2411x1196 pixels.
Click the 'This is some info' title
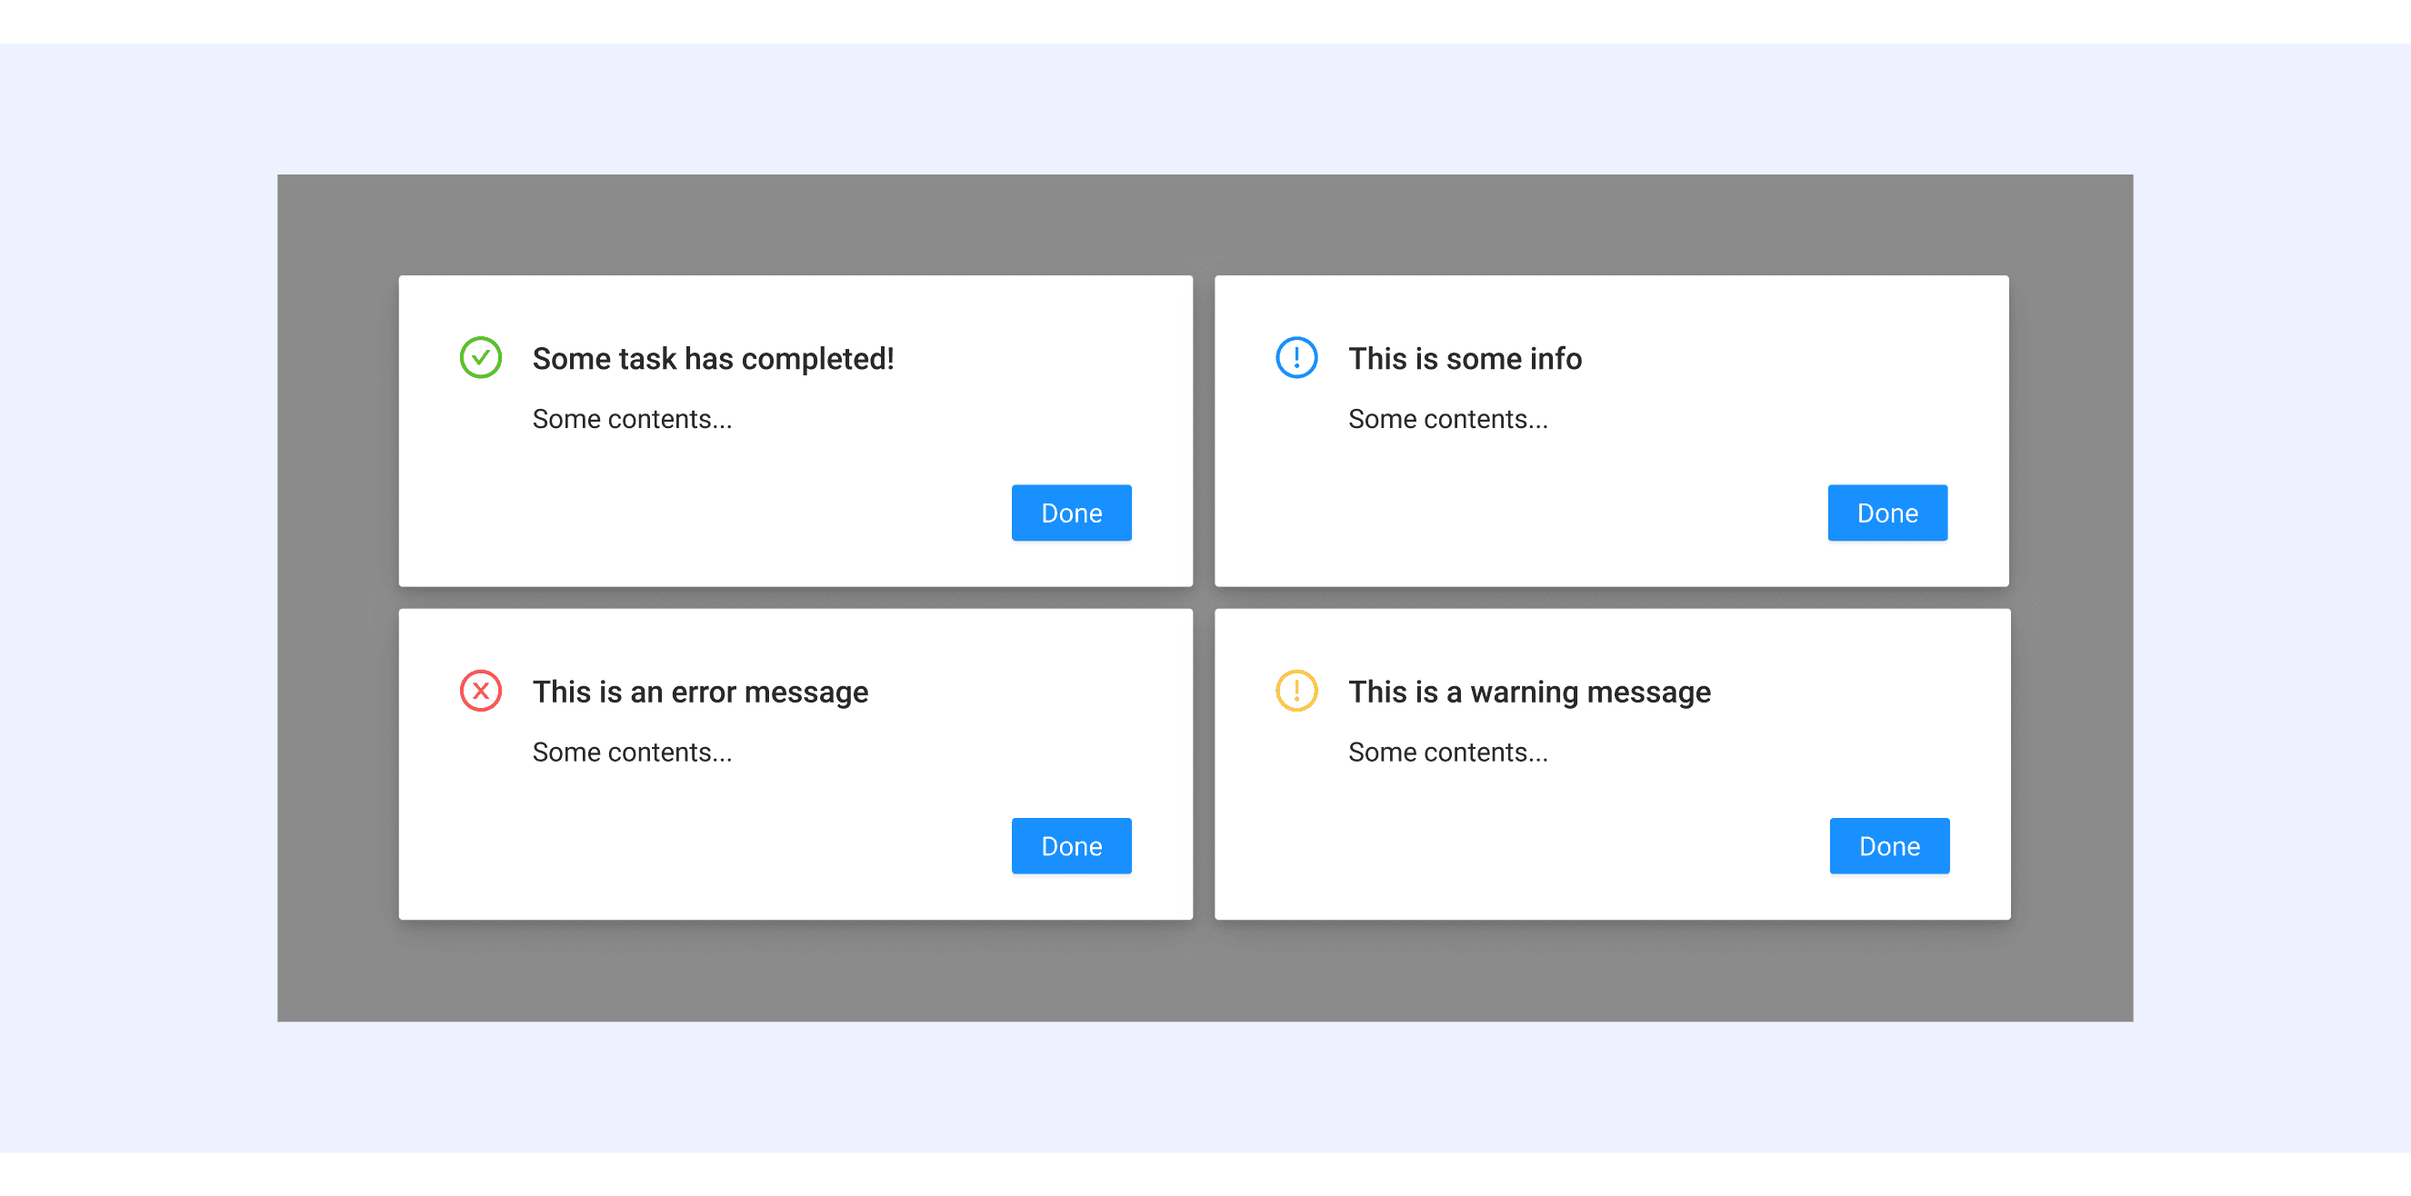(x=1464, y=358)
